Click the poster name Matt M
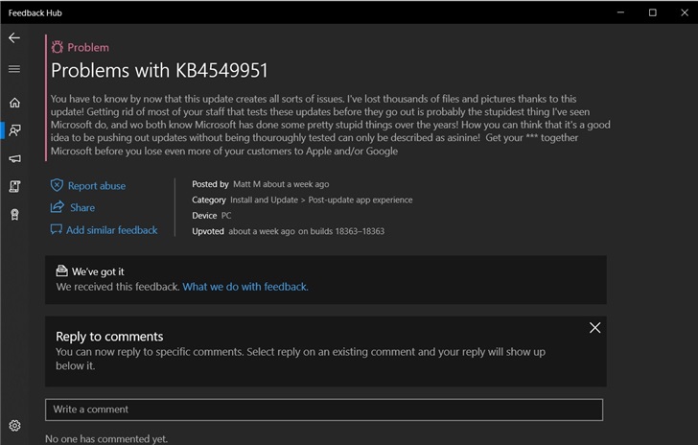Viewport: 698px width, 445px height. point(246,184)
